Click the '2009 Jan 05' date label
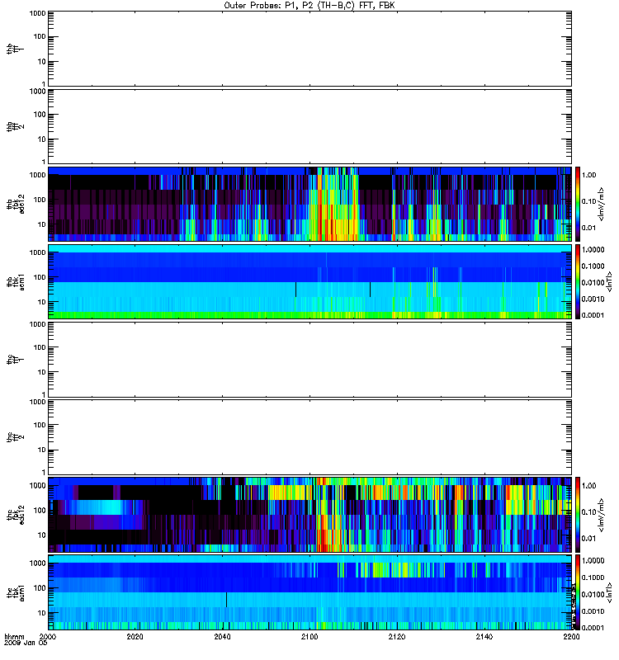The height and width of the screenshot is (660, 619). click(x=26, y=643)
